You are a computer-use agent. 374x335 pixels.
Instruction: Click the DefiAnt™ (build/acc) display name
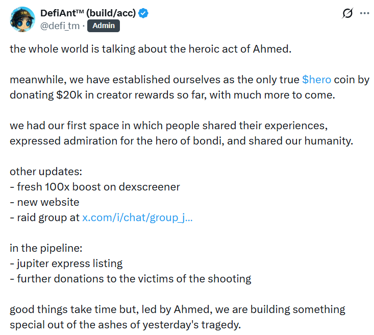[88, 13]
